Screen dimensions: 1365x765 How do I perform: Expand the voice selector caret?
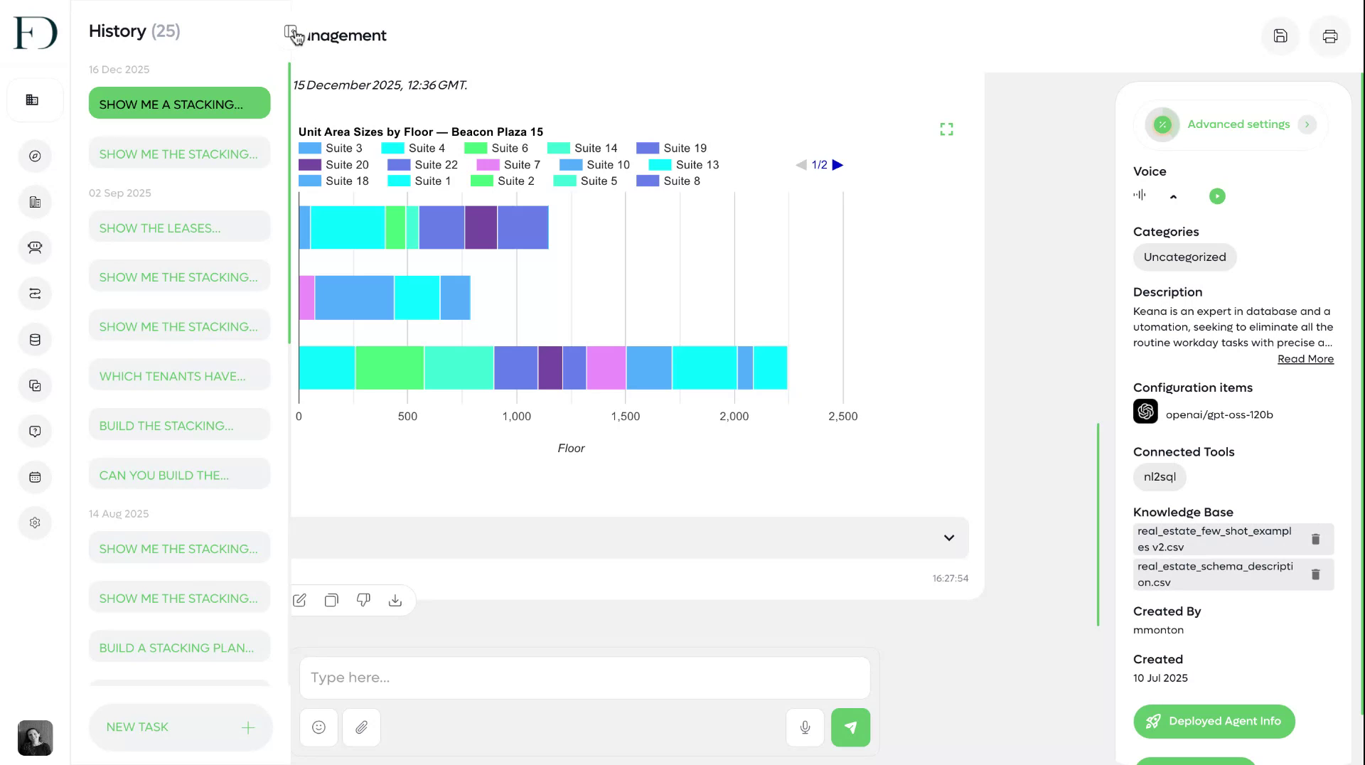1173,197
